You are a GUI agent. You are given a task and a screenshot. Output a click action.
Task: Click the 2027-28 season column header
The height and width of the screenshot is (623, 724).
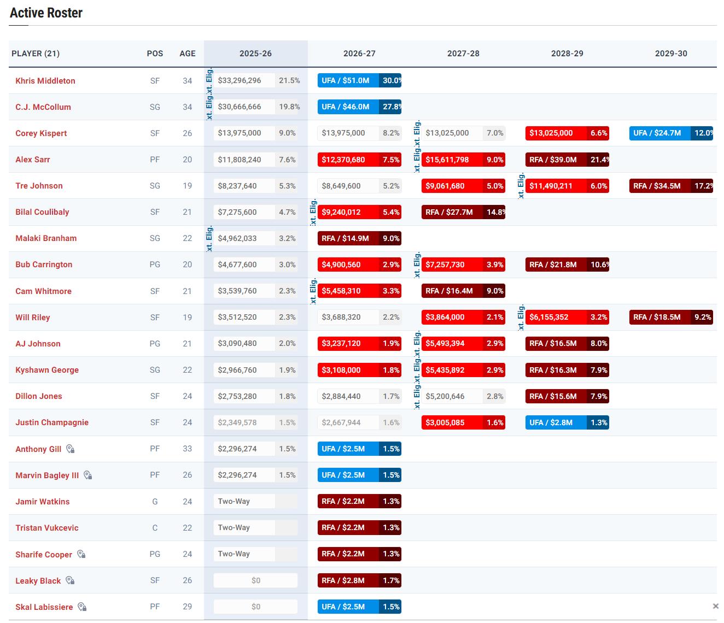[463, 54]
